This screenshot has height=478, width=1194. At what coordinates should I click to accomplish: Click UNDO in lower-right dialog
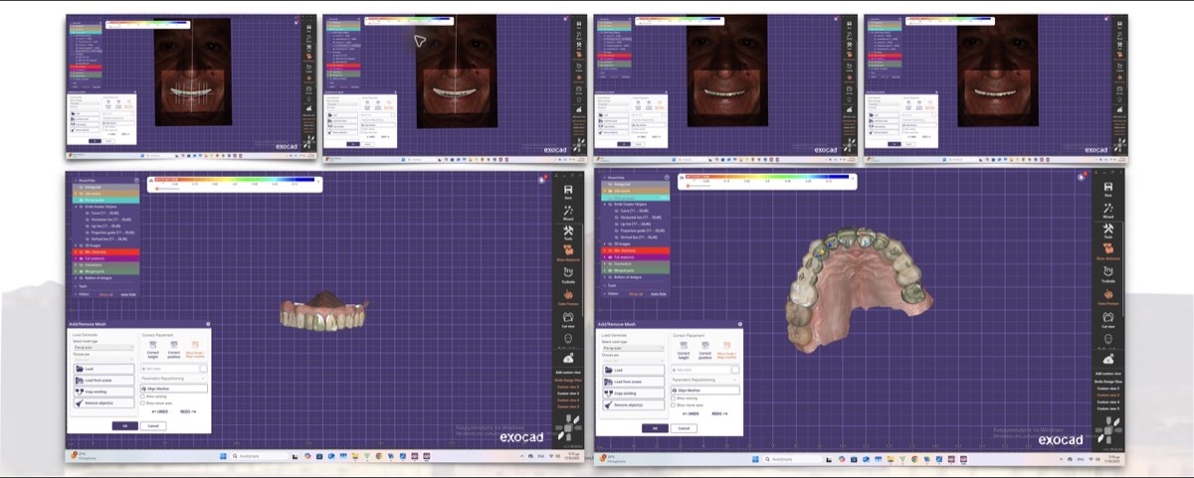pyautogui.click(x=691, y=413)
